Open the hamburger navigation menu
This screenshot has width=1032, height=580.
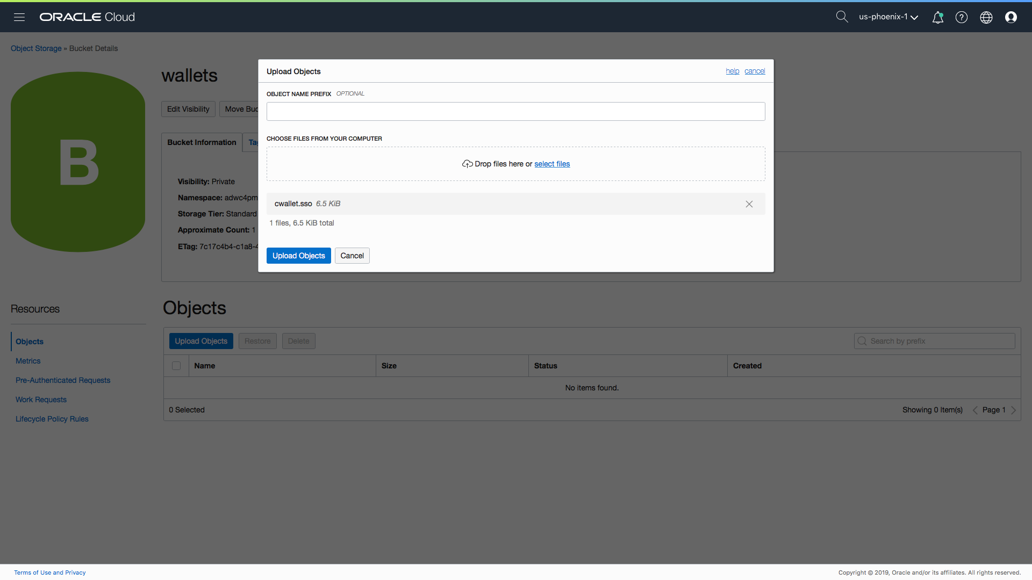pyautogui.click(x=19, y=17)
